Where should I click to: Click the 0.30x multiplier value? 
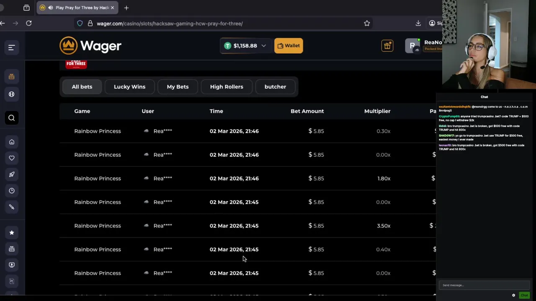click(x=383, y=131)
